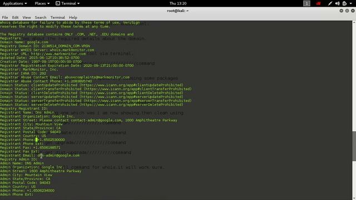Minimize the root@kali terminal window

coord(341,11)
